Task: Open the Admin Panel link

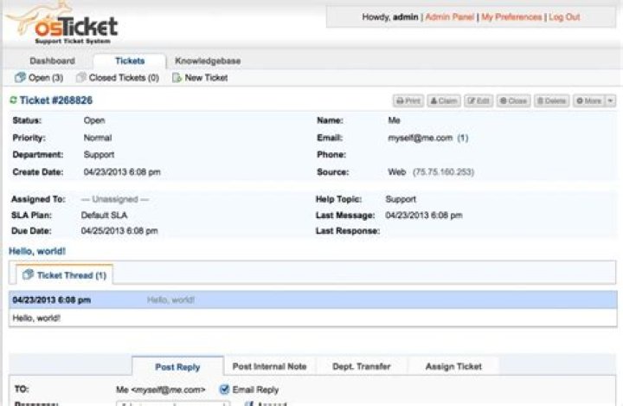Action: click(450, 17)
